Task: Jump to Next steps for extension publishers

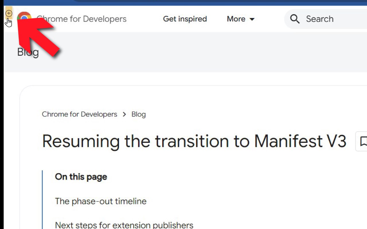Action: (124, 225)
